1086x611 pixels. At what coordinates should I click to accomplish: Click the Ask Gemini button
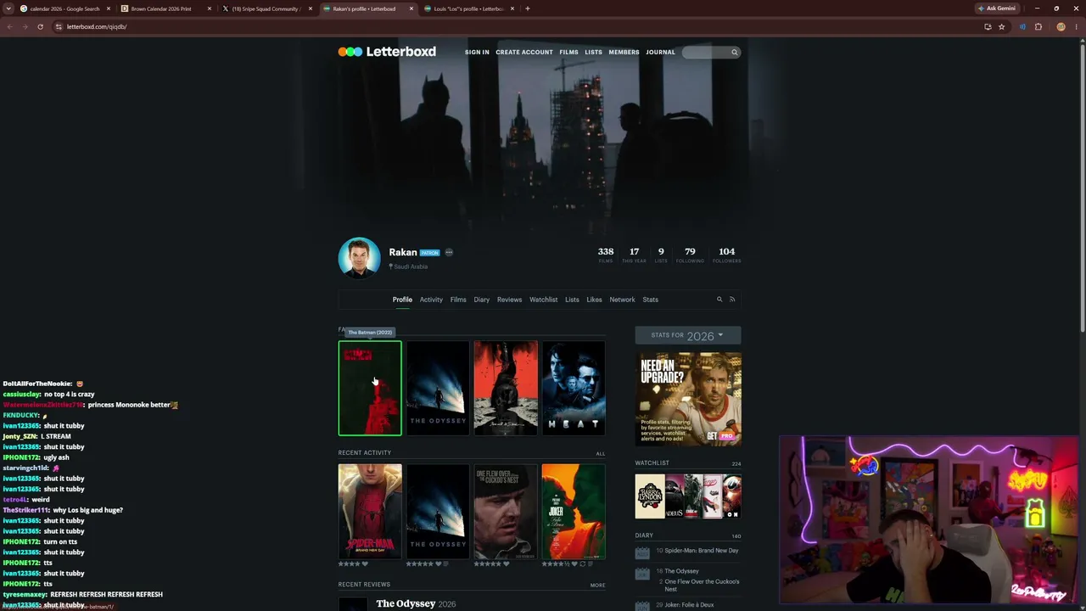coord(997,8)
